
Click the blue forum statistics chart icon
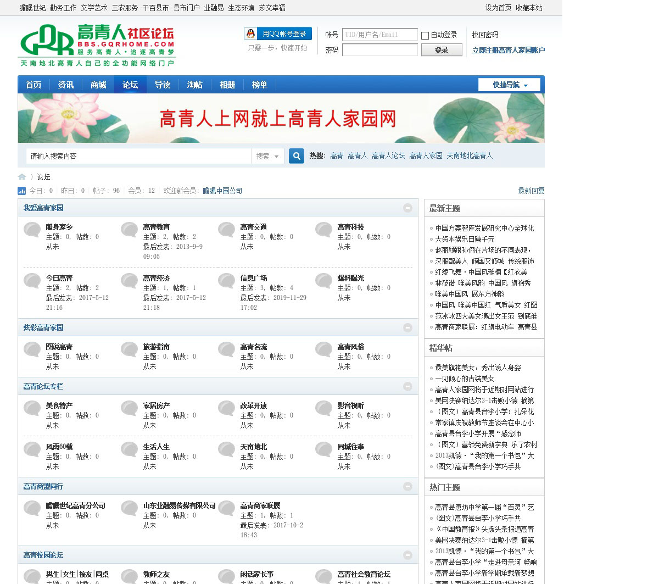point(22,191)
